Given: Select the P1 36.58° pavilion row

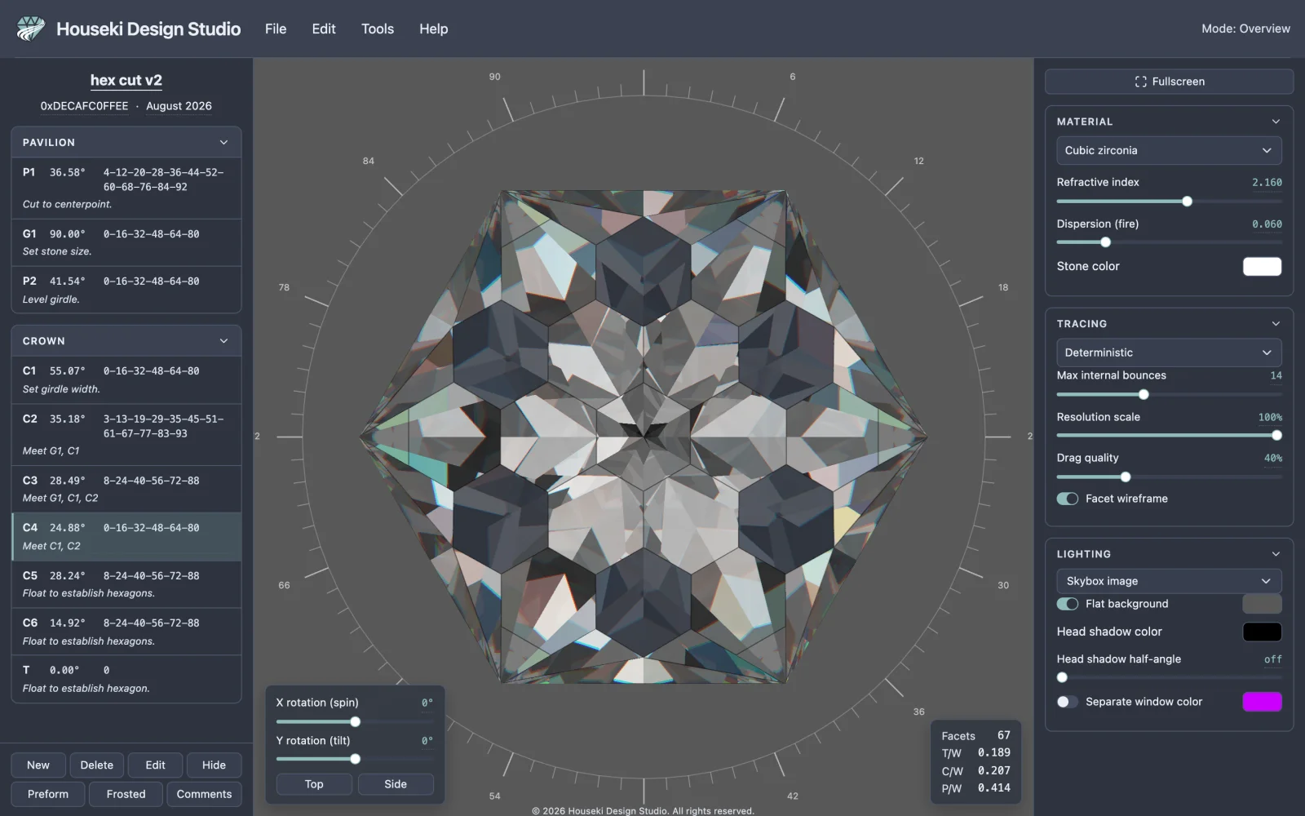Looking at the screenshot, I should tap(126, 188).
